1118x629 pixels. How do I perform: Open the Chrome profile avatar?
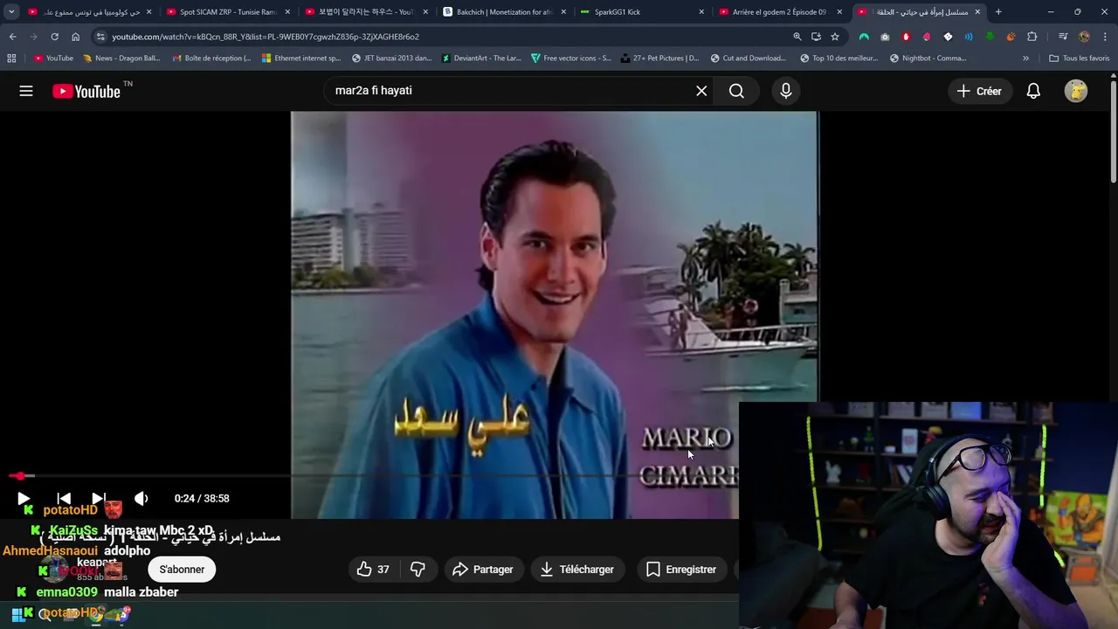[1084, 37]
